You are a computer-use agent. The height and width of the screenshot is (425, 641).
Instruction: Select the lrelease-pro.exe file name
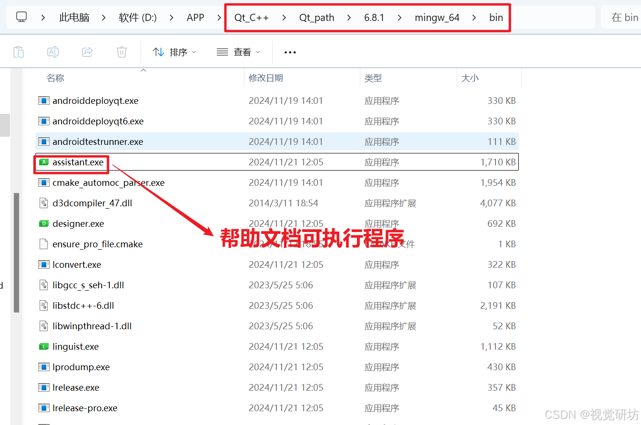coord(85,408)
